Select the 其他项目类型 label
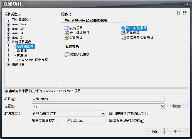The width and height of the screenshot is (192, 139). [21, 42]
